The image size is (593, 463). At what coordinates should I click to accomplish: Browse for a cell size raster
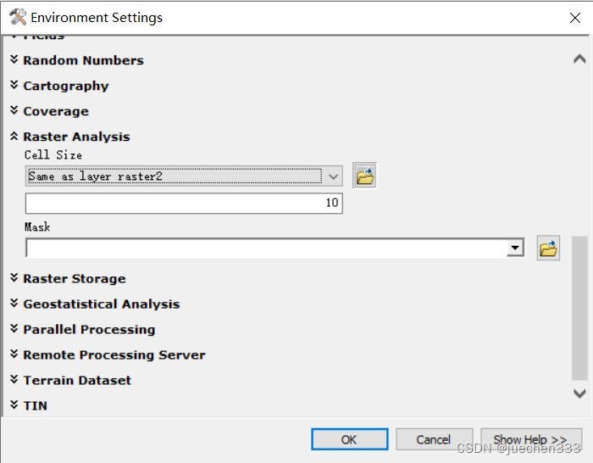365,176
